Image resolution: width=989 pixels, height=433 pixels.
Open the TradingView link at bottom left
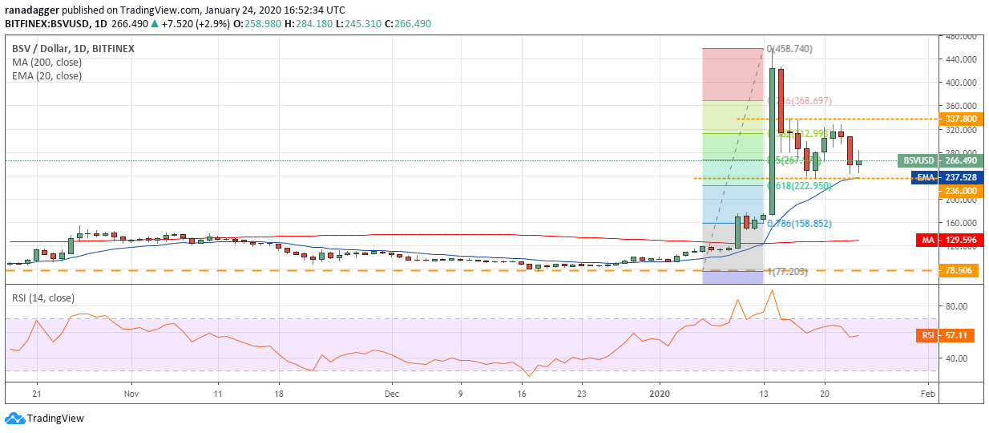55,419
